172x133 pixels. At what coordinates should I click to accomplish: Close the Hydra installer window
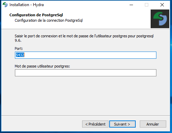tap(162, 5)
